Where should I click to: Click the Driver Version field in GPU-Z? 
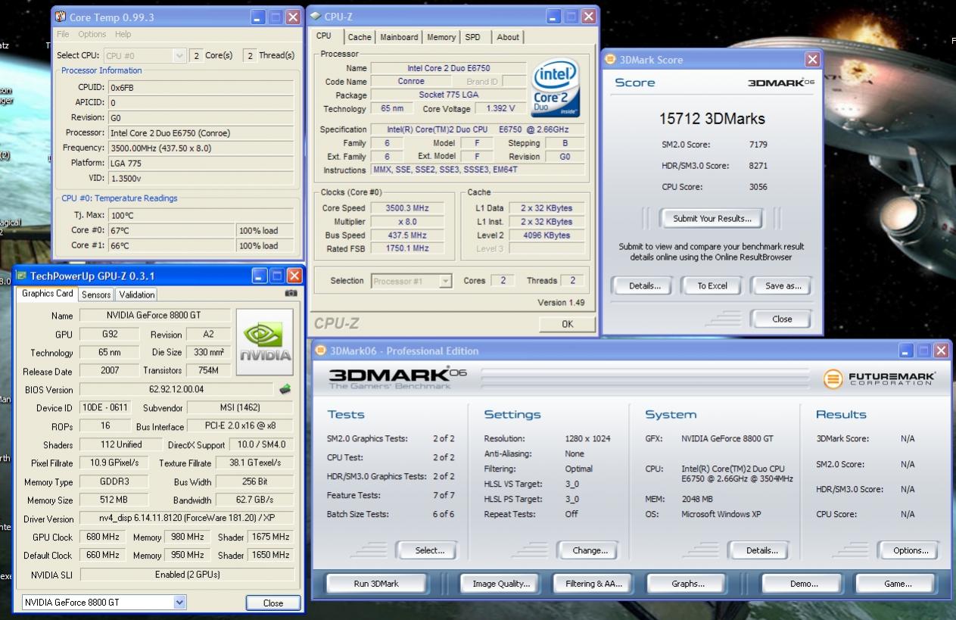pyautogui.click(x=186, y=519)
